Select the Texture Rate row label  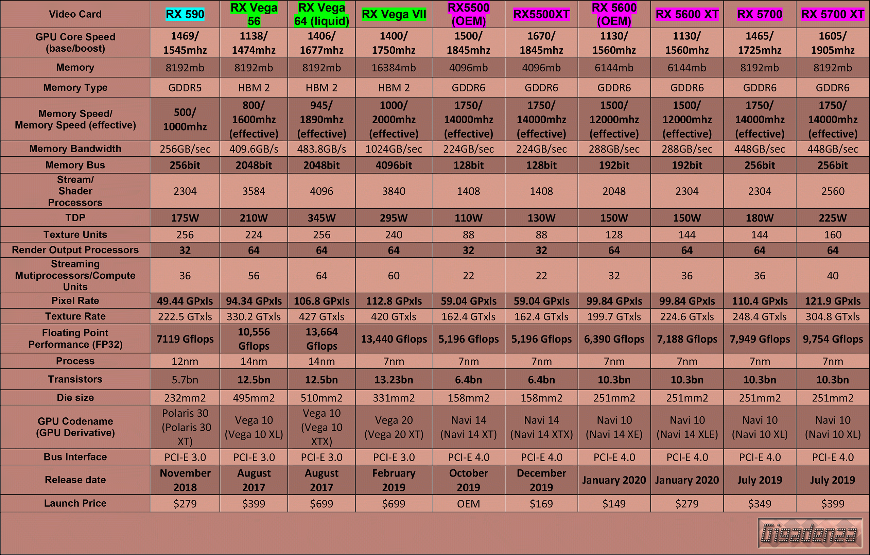pos(75,316)
